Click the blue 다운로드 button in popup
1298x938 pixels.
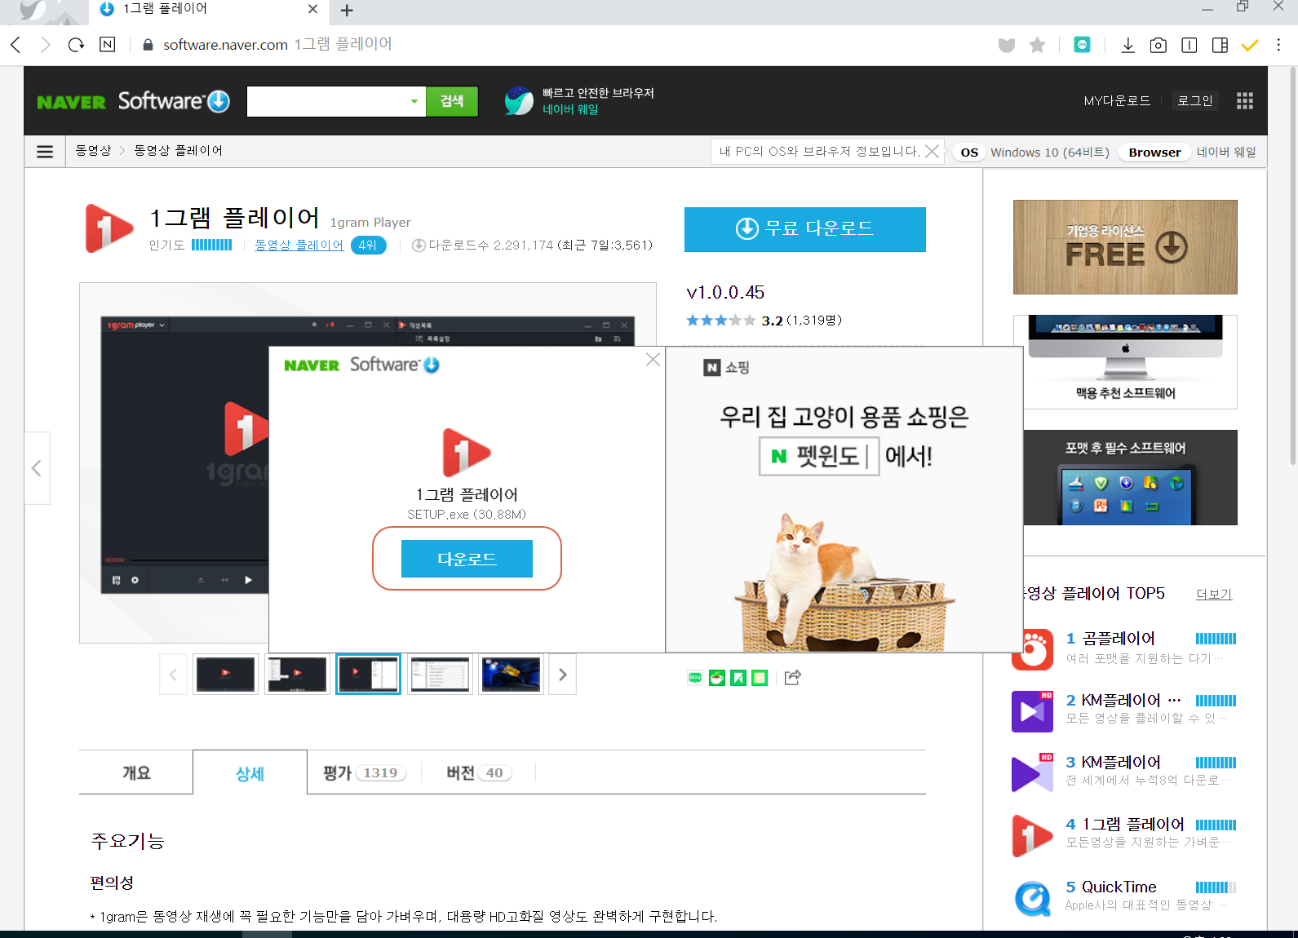pos(467,559)
